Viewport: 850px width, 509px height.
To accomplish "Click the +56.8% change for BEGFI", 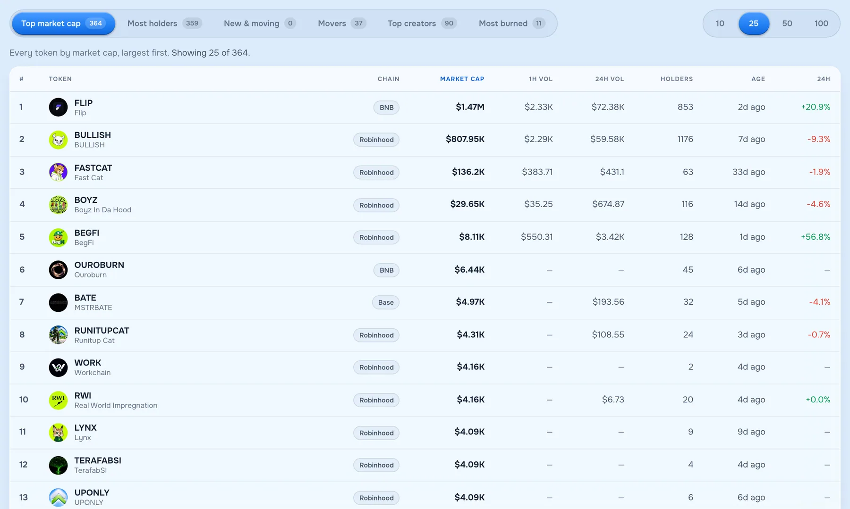I will [x=816, y=237].
